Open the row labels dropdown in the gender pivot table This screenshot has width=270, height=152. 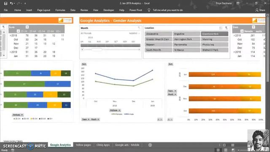click(x=242, y=31)
